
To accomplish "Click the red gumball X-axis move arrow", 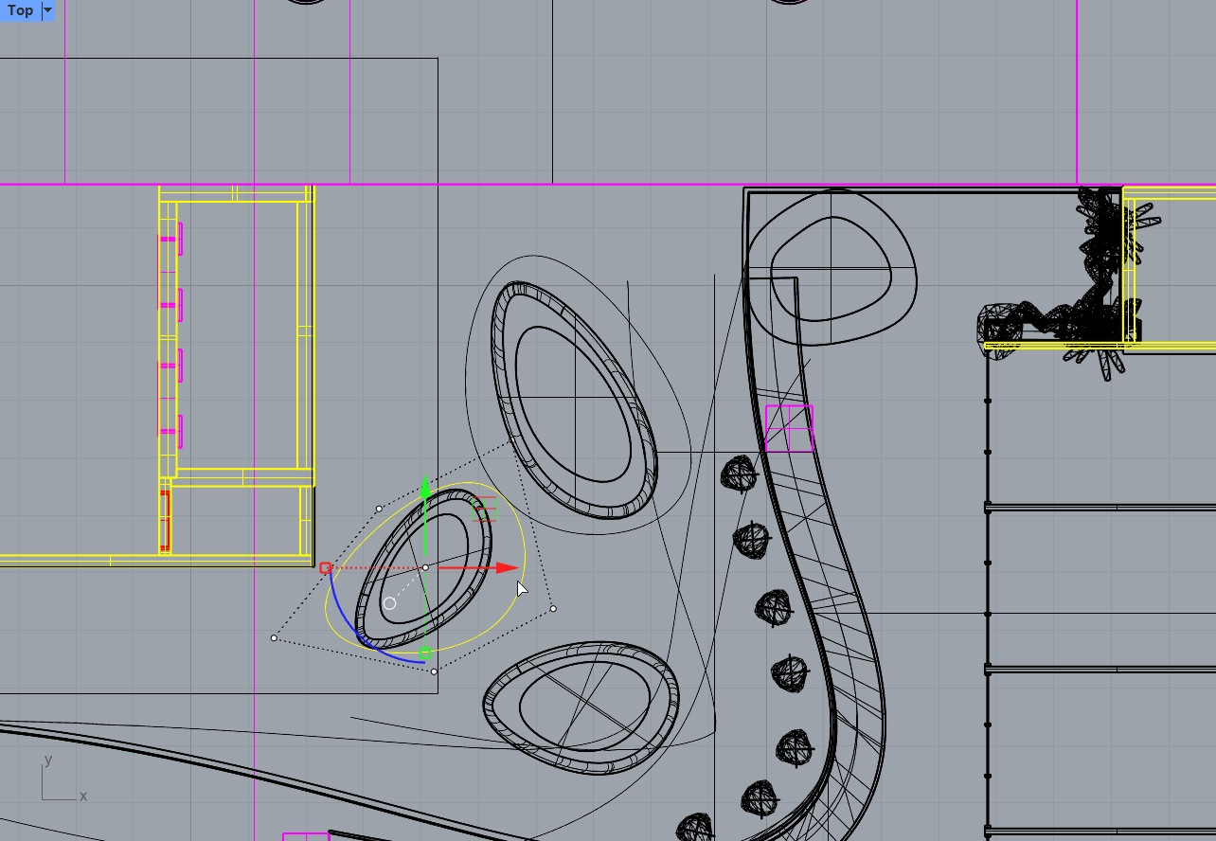I will tap(509, 568).
